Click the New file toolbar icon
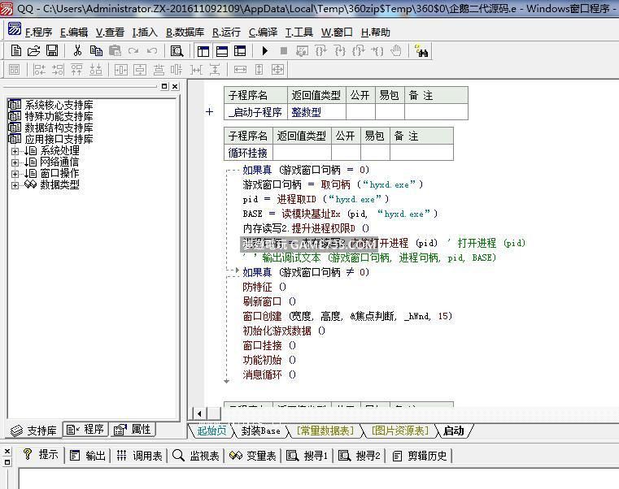The width and height of the screenshot is (619, 489). 16,50
